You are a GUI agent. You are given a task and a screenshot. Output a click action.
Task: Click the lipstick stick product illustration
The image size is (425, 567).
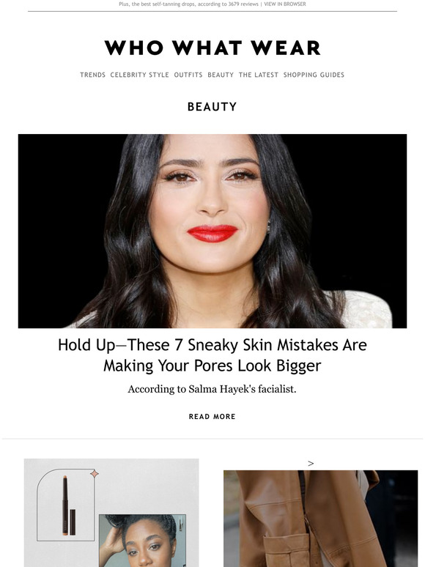coord(68,505)
